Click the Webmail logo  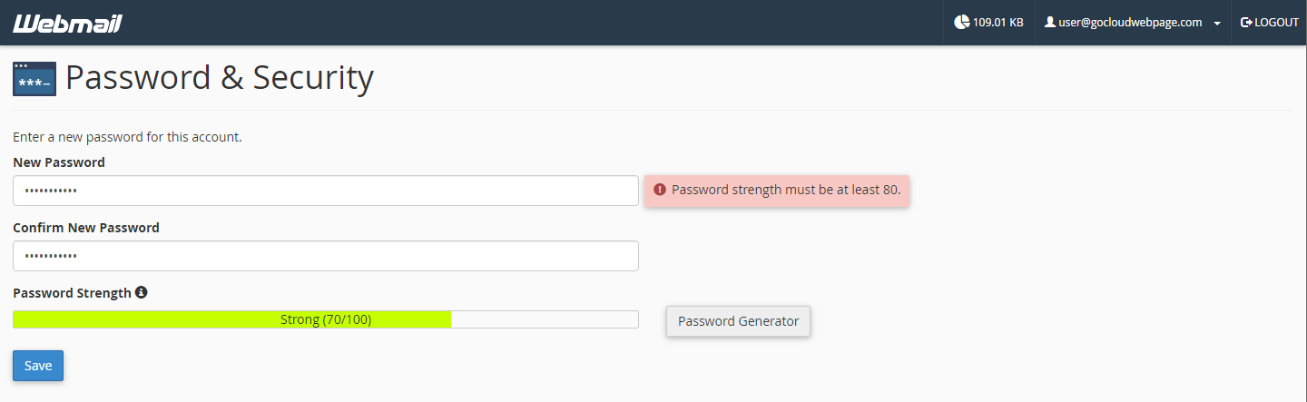pyautogui.click(x=67, y=23)
